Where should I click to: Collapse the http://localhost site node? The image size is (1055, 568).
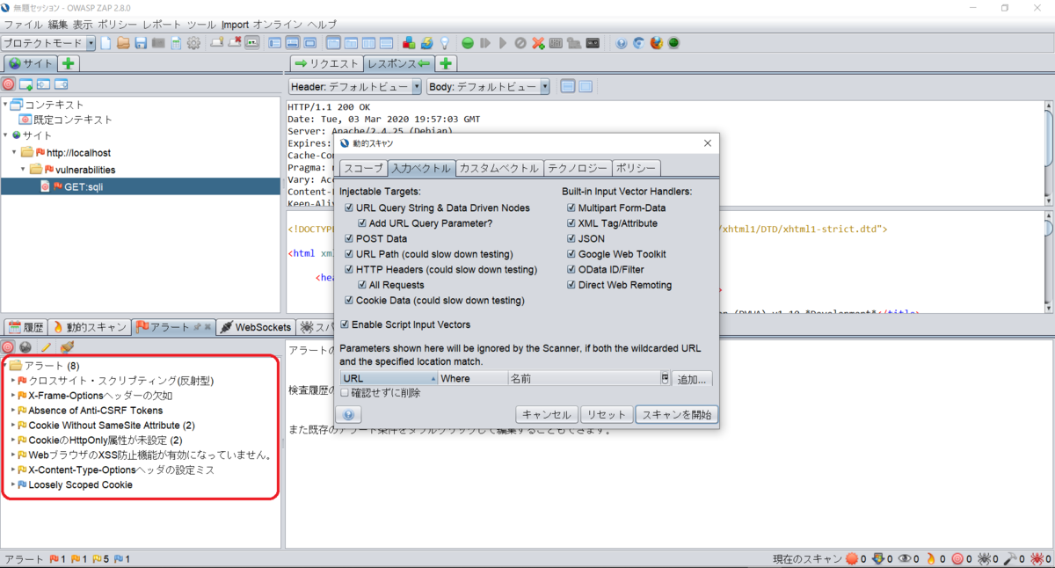tap(15, 152)
